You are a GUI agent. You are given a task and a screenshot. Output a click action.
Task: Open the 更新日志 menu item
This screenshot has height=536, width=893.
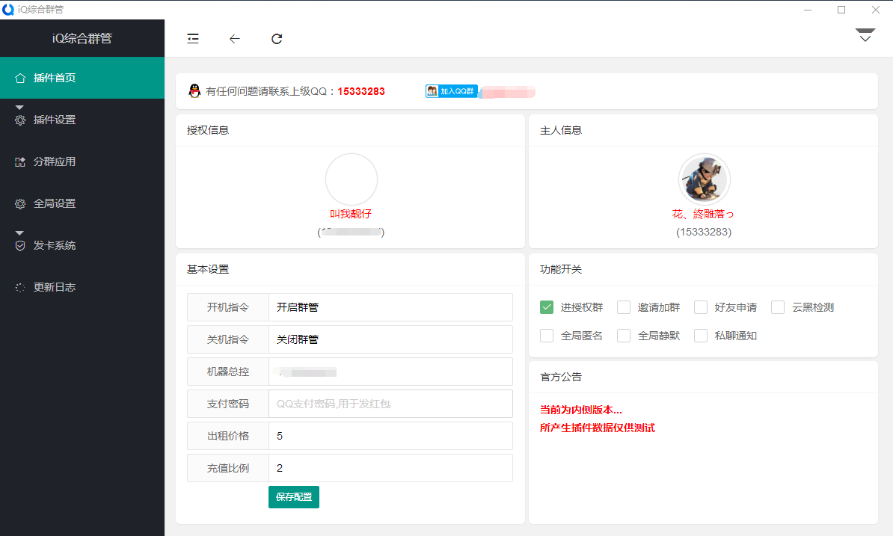coord(82,287)
